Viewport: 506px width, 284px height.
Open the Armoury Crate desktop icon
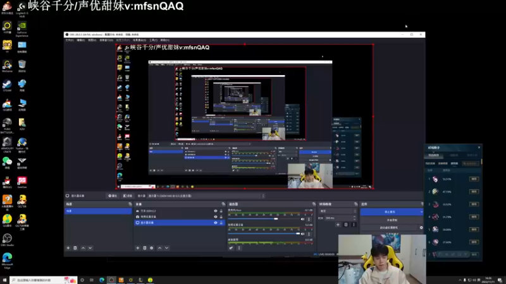(7, 145)
